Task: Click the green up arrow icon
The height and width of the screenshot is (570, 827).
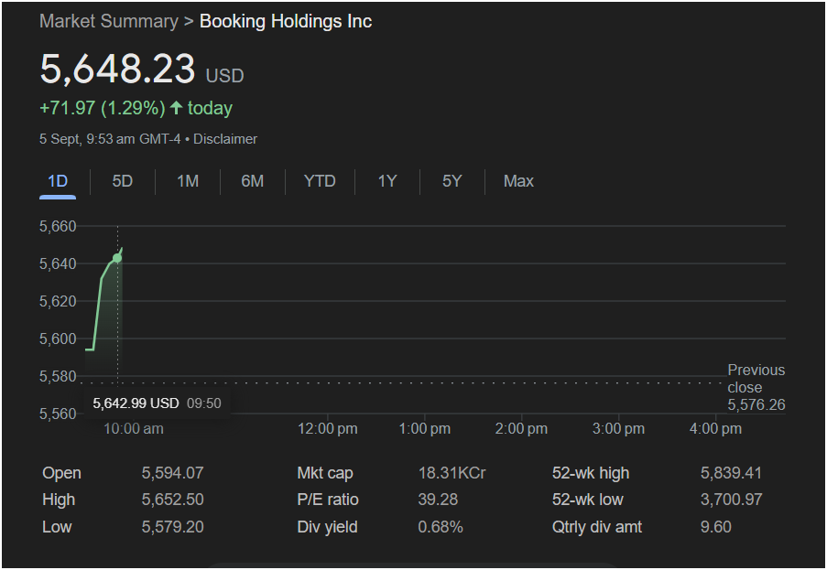Action: [176, 108]
